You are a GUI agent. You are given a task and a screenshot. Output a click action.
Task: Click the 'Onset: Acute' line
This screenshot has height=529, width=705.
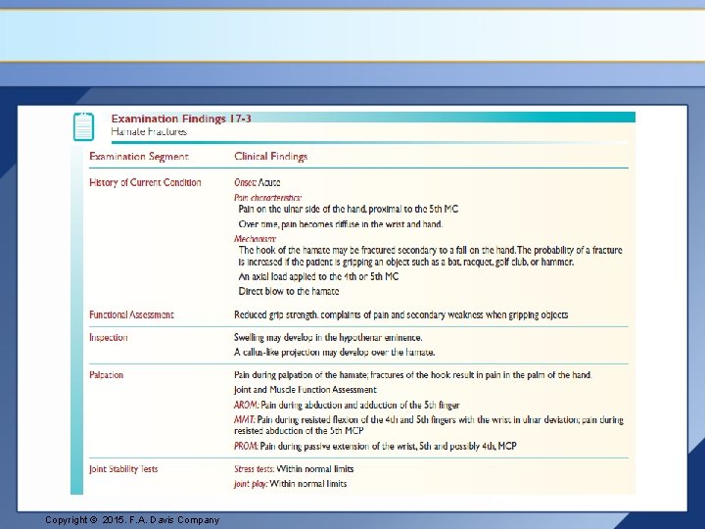[x=258, y=182]
